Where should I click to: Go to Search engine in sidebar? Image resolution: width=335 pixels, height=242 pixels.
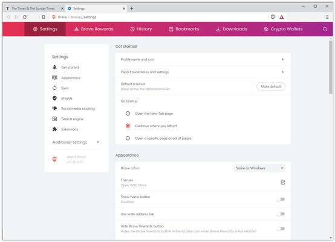point(72,119)
